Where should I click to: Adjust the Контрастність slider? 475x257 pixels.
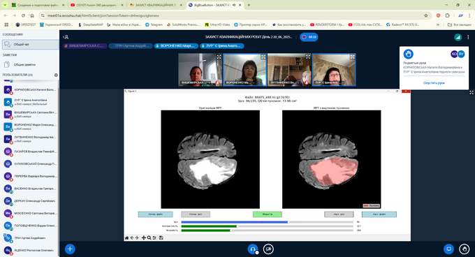(x=267, y=226)
